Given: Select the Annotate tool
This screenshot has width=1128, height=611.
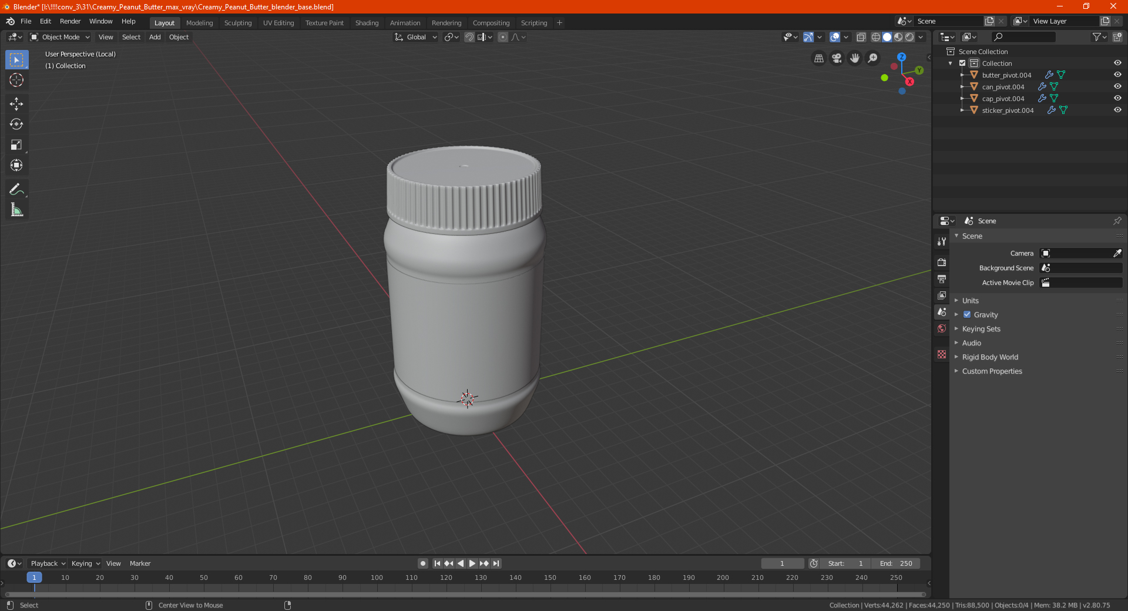Looking at the screenshot, I should click(x=16, y=189).
